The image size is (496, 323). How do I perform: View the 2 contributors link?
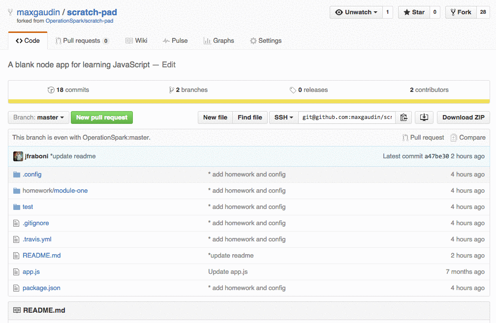429,90
